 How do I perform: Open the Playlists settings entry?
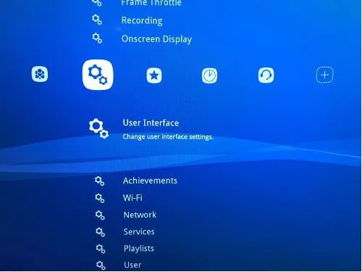139,249
